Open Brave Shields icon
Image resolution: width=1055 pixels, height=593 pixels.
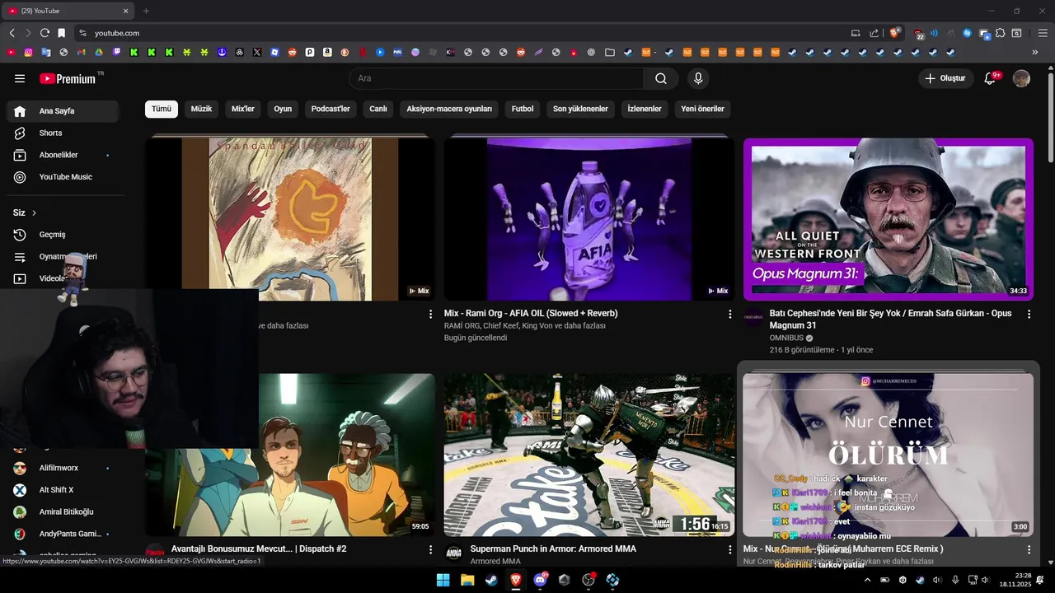tap(894, 33)
